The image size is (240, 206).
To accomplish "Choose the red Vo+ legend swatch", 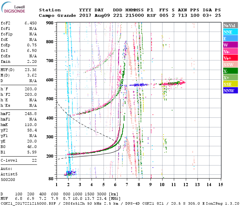I will (230, 58).
